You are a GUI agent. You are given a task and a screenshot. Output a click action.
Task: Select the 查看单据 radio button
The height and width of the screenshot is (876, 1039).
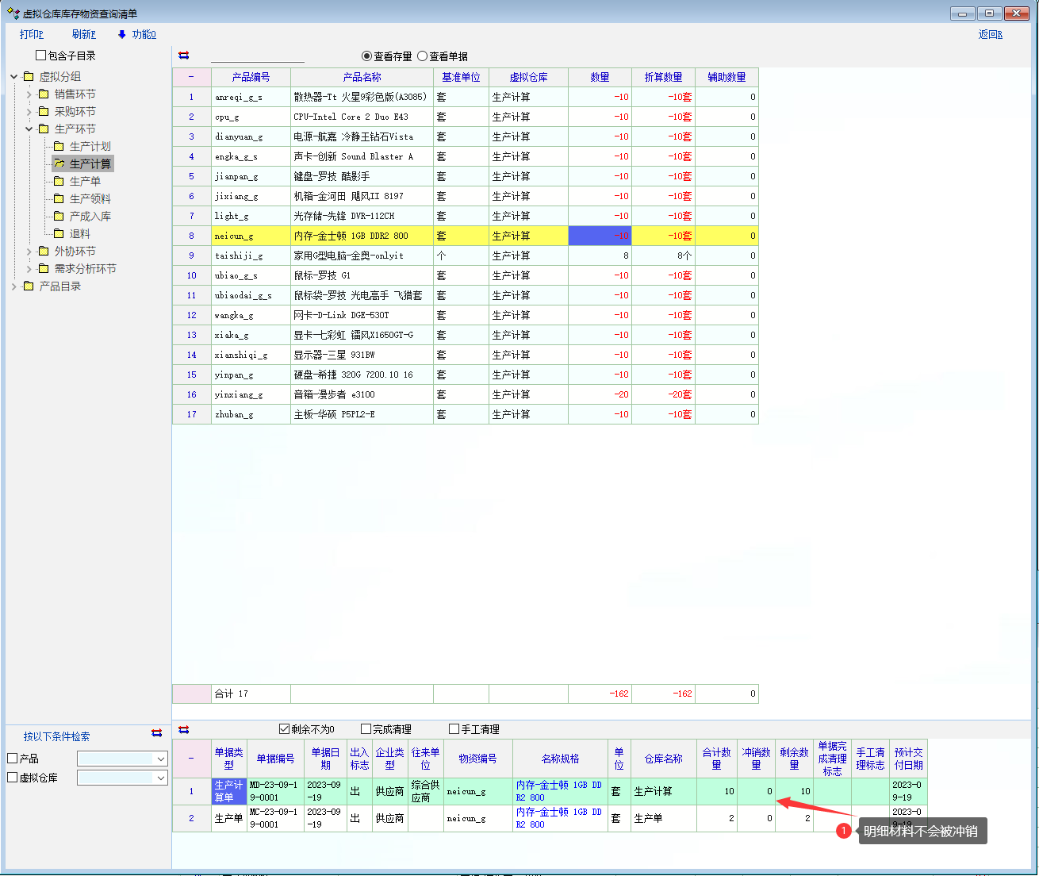pos(423,56)
